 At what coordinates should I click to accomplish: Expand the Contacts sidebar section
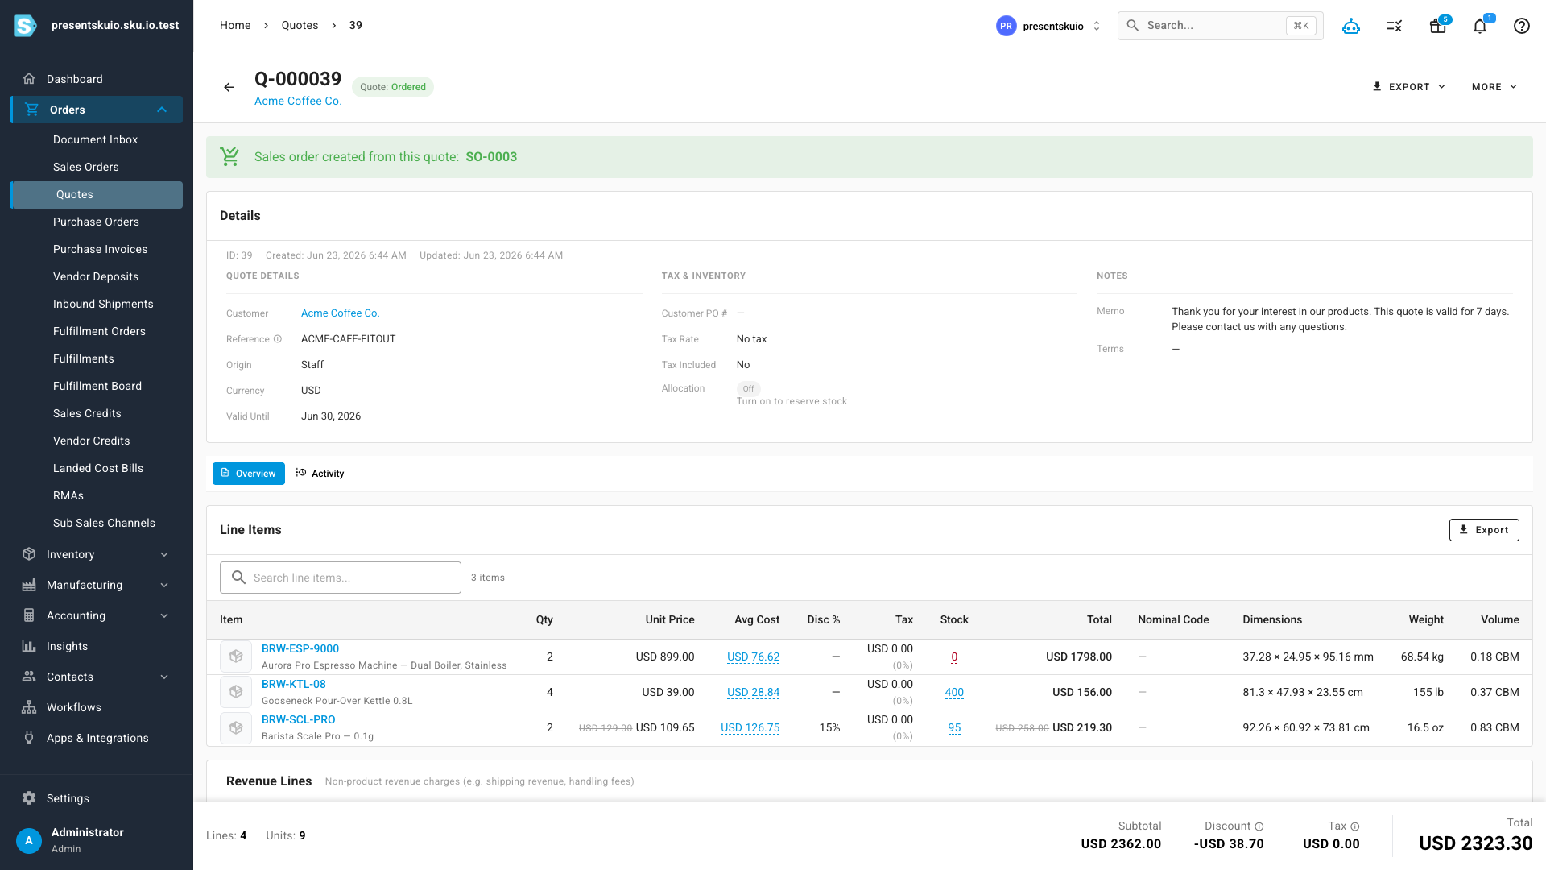click(97, 677)
